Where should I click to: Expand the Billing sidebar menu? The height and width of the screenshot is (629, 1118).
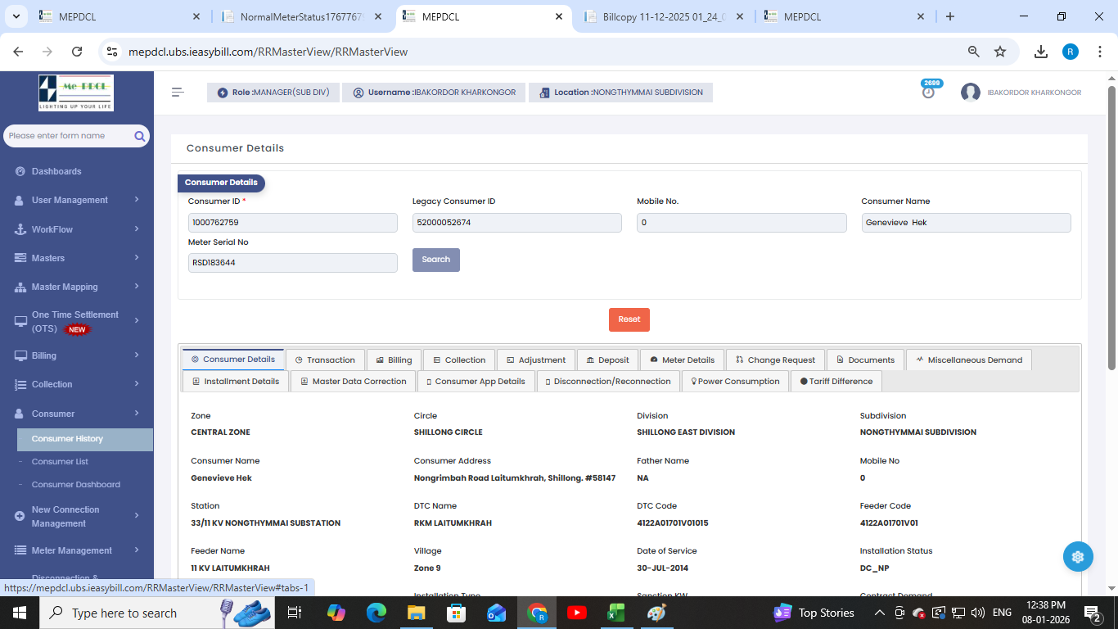click(76, 355)
